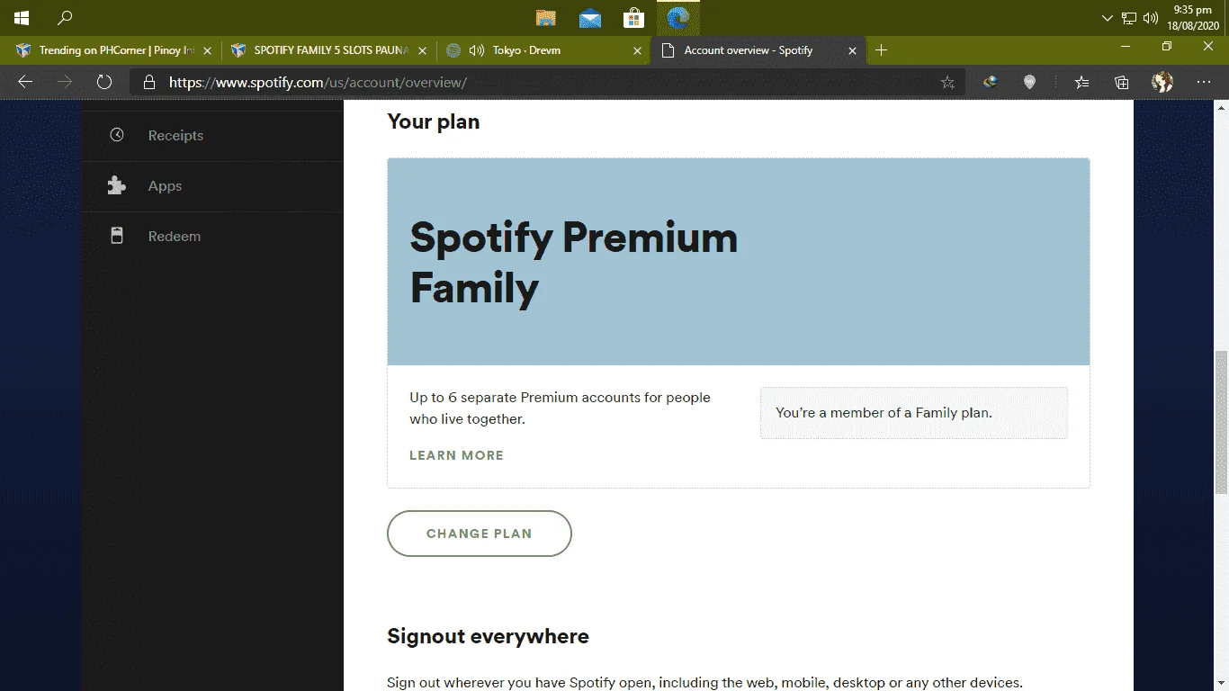Open the Mail app in taskbar
This screenshot has width=1229, height=691.
tap(590, 18)
